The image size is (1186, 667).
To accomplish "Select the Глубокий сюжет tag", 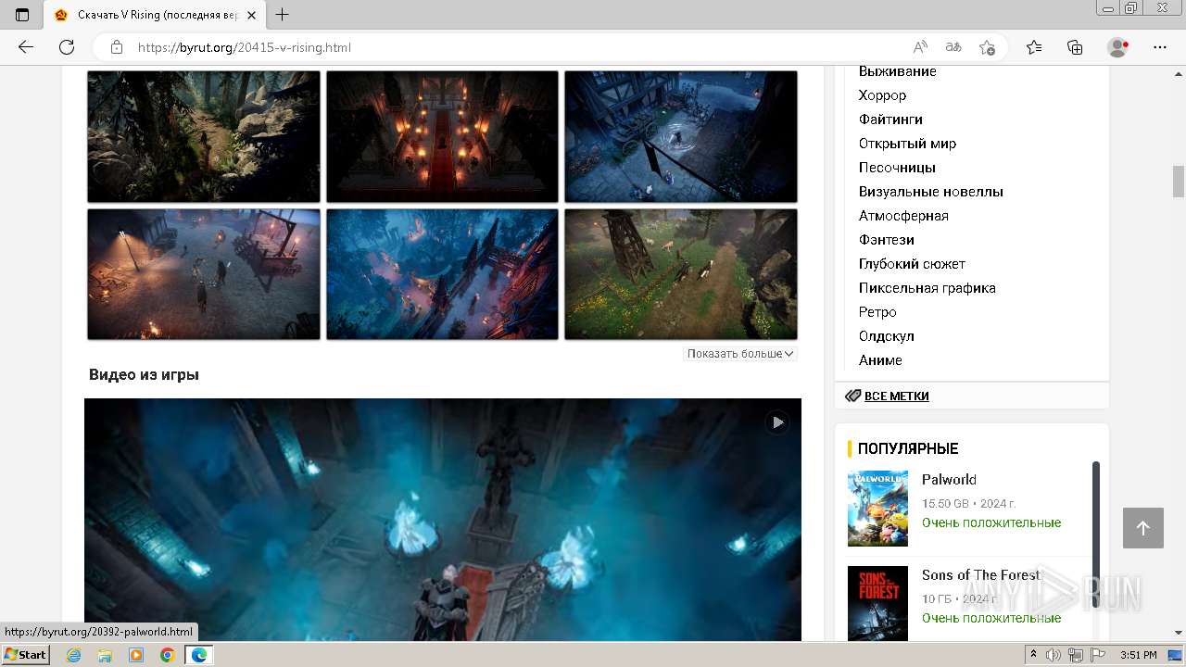I will tap(912, 264).
